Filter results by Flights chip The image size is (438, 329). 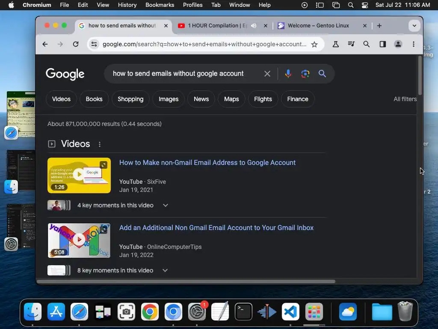tap(263, 99)
